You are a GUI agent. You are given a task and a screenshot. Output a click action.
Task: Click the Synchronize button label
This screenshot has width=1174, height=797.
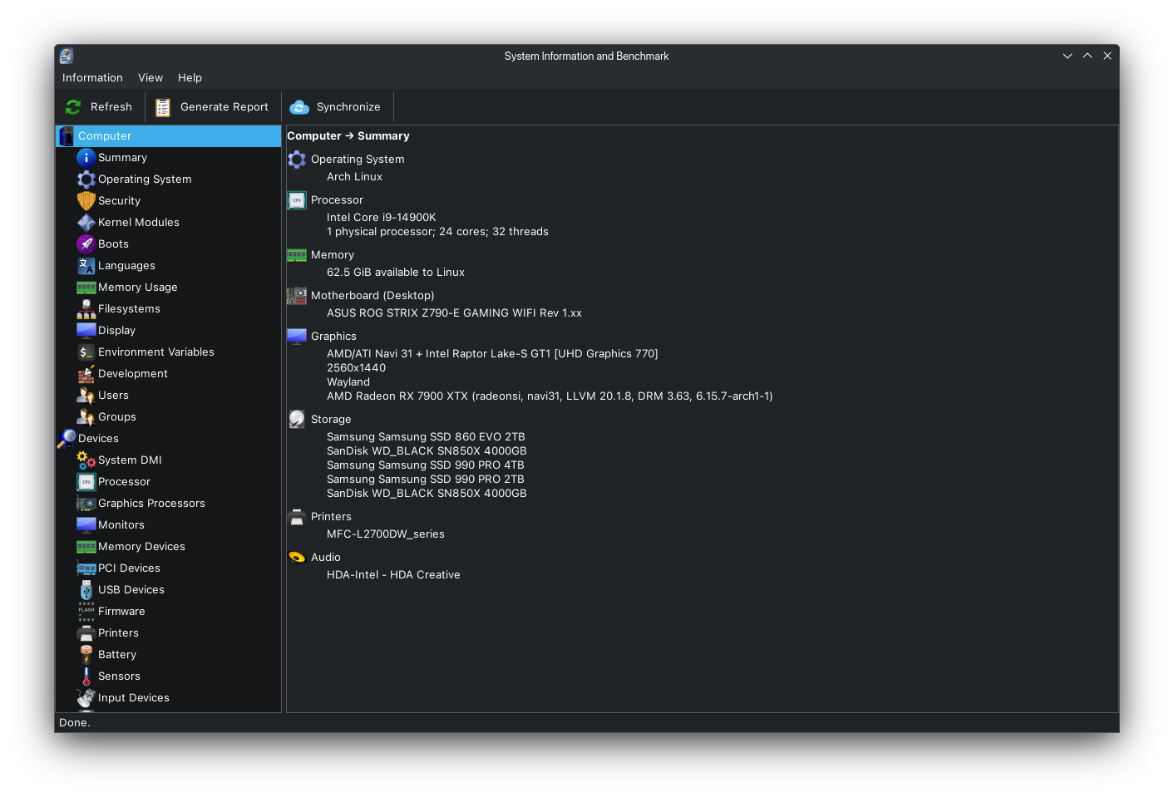[x=348, y=106]
